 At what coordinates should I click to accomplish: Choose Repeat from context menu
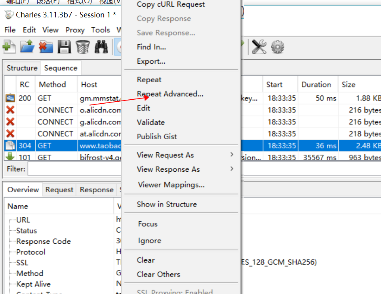click(149, 80)
